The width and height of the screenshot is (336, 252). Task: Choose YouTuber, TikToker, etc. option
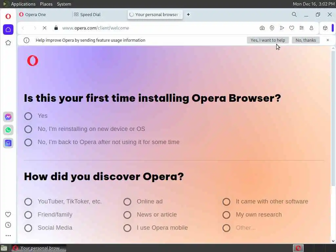click(x=28, y=202)
